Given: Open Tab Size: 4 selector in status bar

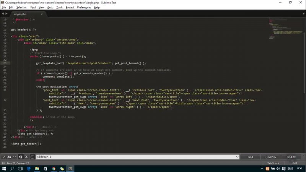Looking at the screenshot, I should click(273, 163).
